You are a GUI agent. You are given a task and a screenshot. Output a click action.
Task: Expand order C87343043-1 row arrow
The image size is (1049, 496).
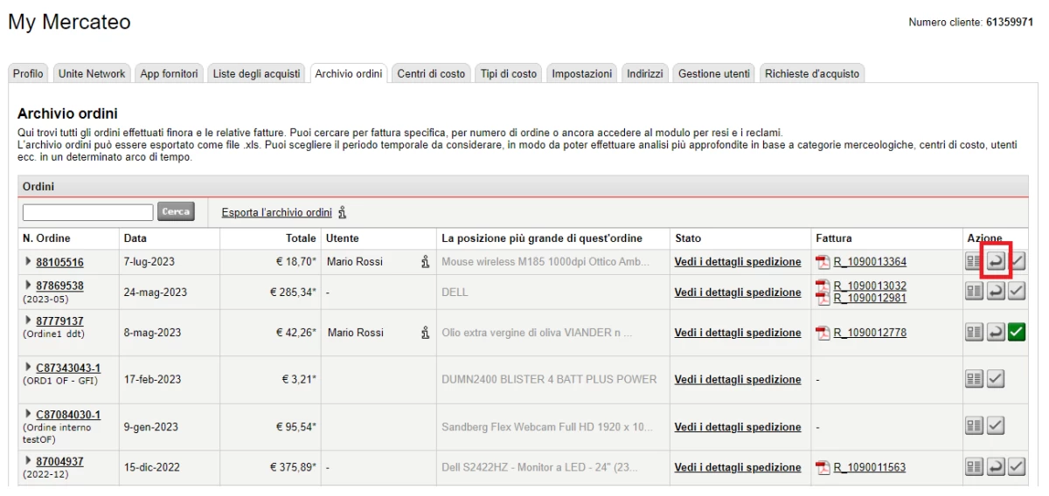tap(28, 368)
